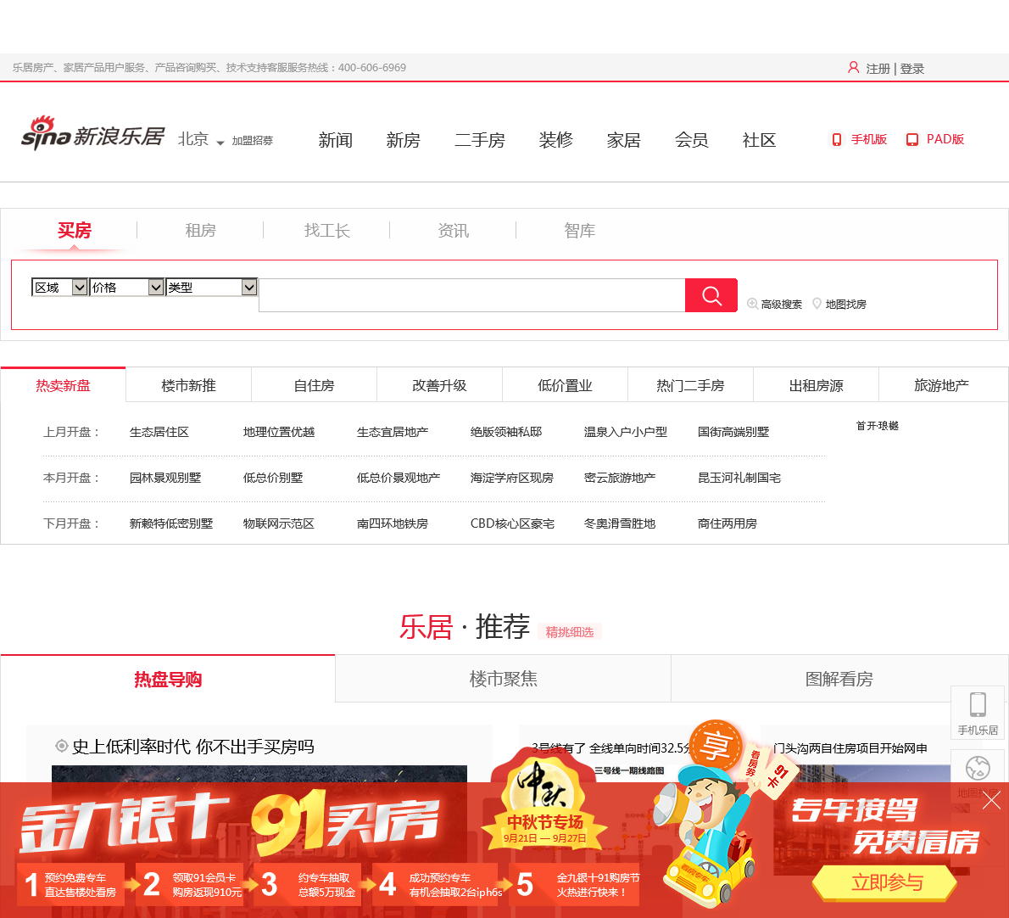This screenshot has height=918, width=1009.
Task: Click the 立即参与 banner button
Action: tap(885, 882)
